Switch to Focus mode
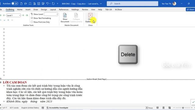The image size is (195, 110). point(149,108)
